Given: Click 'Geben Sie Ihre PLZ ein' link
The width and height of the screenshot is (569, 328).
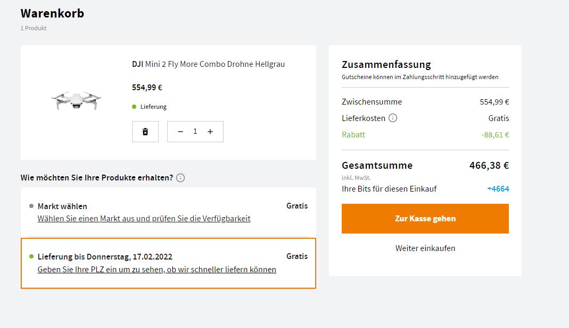Looking at the screenshot, I should point(156,270).
